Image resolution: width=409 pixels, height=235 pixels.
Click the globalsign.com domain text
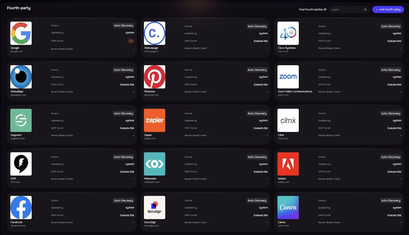tap(18, 95)
